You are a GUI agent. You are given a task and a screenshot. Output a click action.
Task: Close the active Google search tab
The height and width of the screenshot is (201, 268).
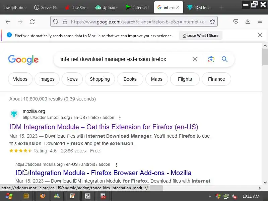coord(178,7)
